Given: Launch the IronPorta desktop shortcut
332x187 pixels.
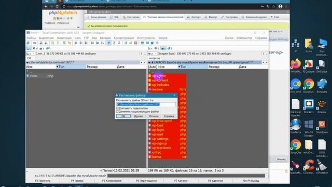Looking at the screenshot, I should pos(296,126).
